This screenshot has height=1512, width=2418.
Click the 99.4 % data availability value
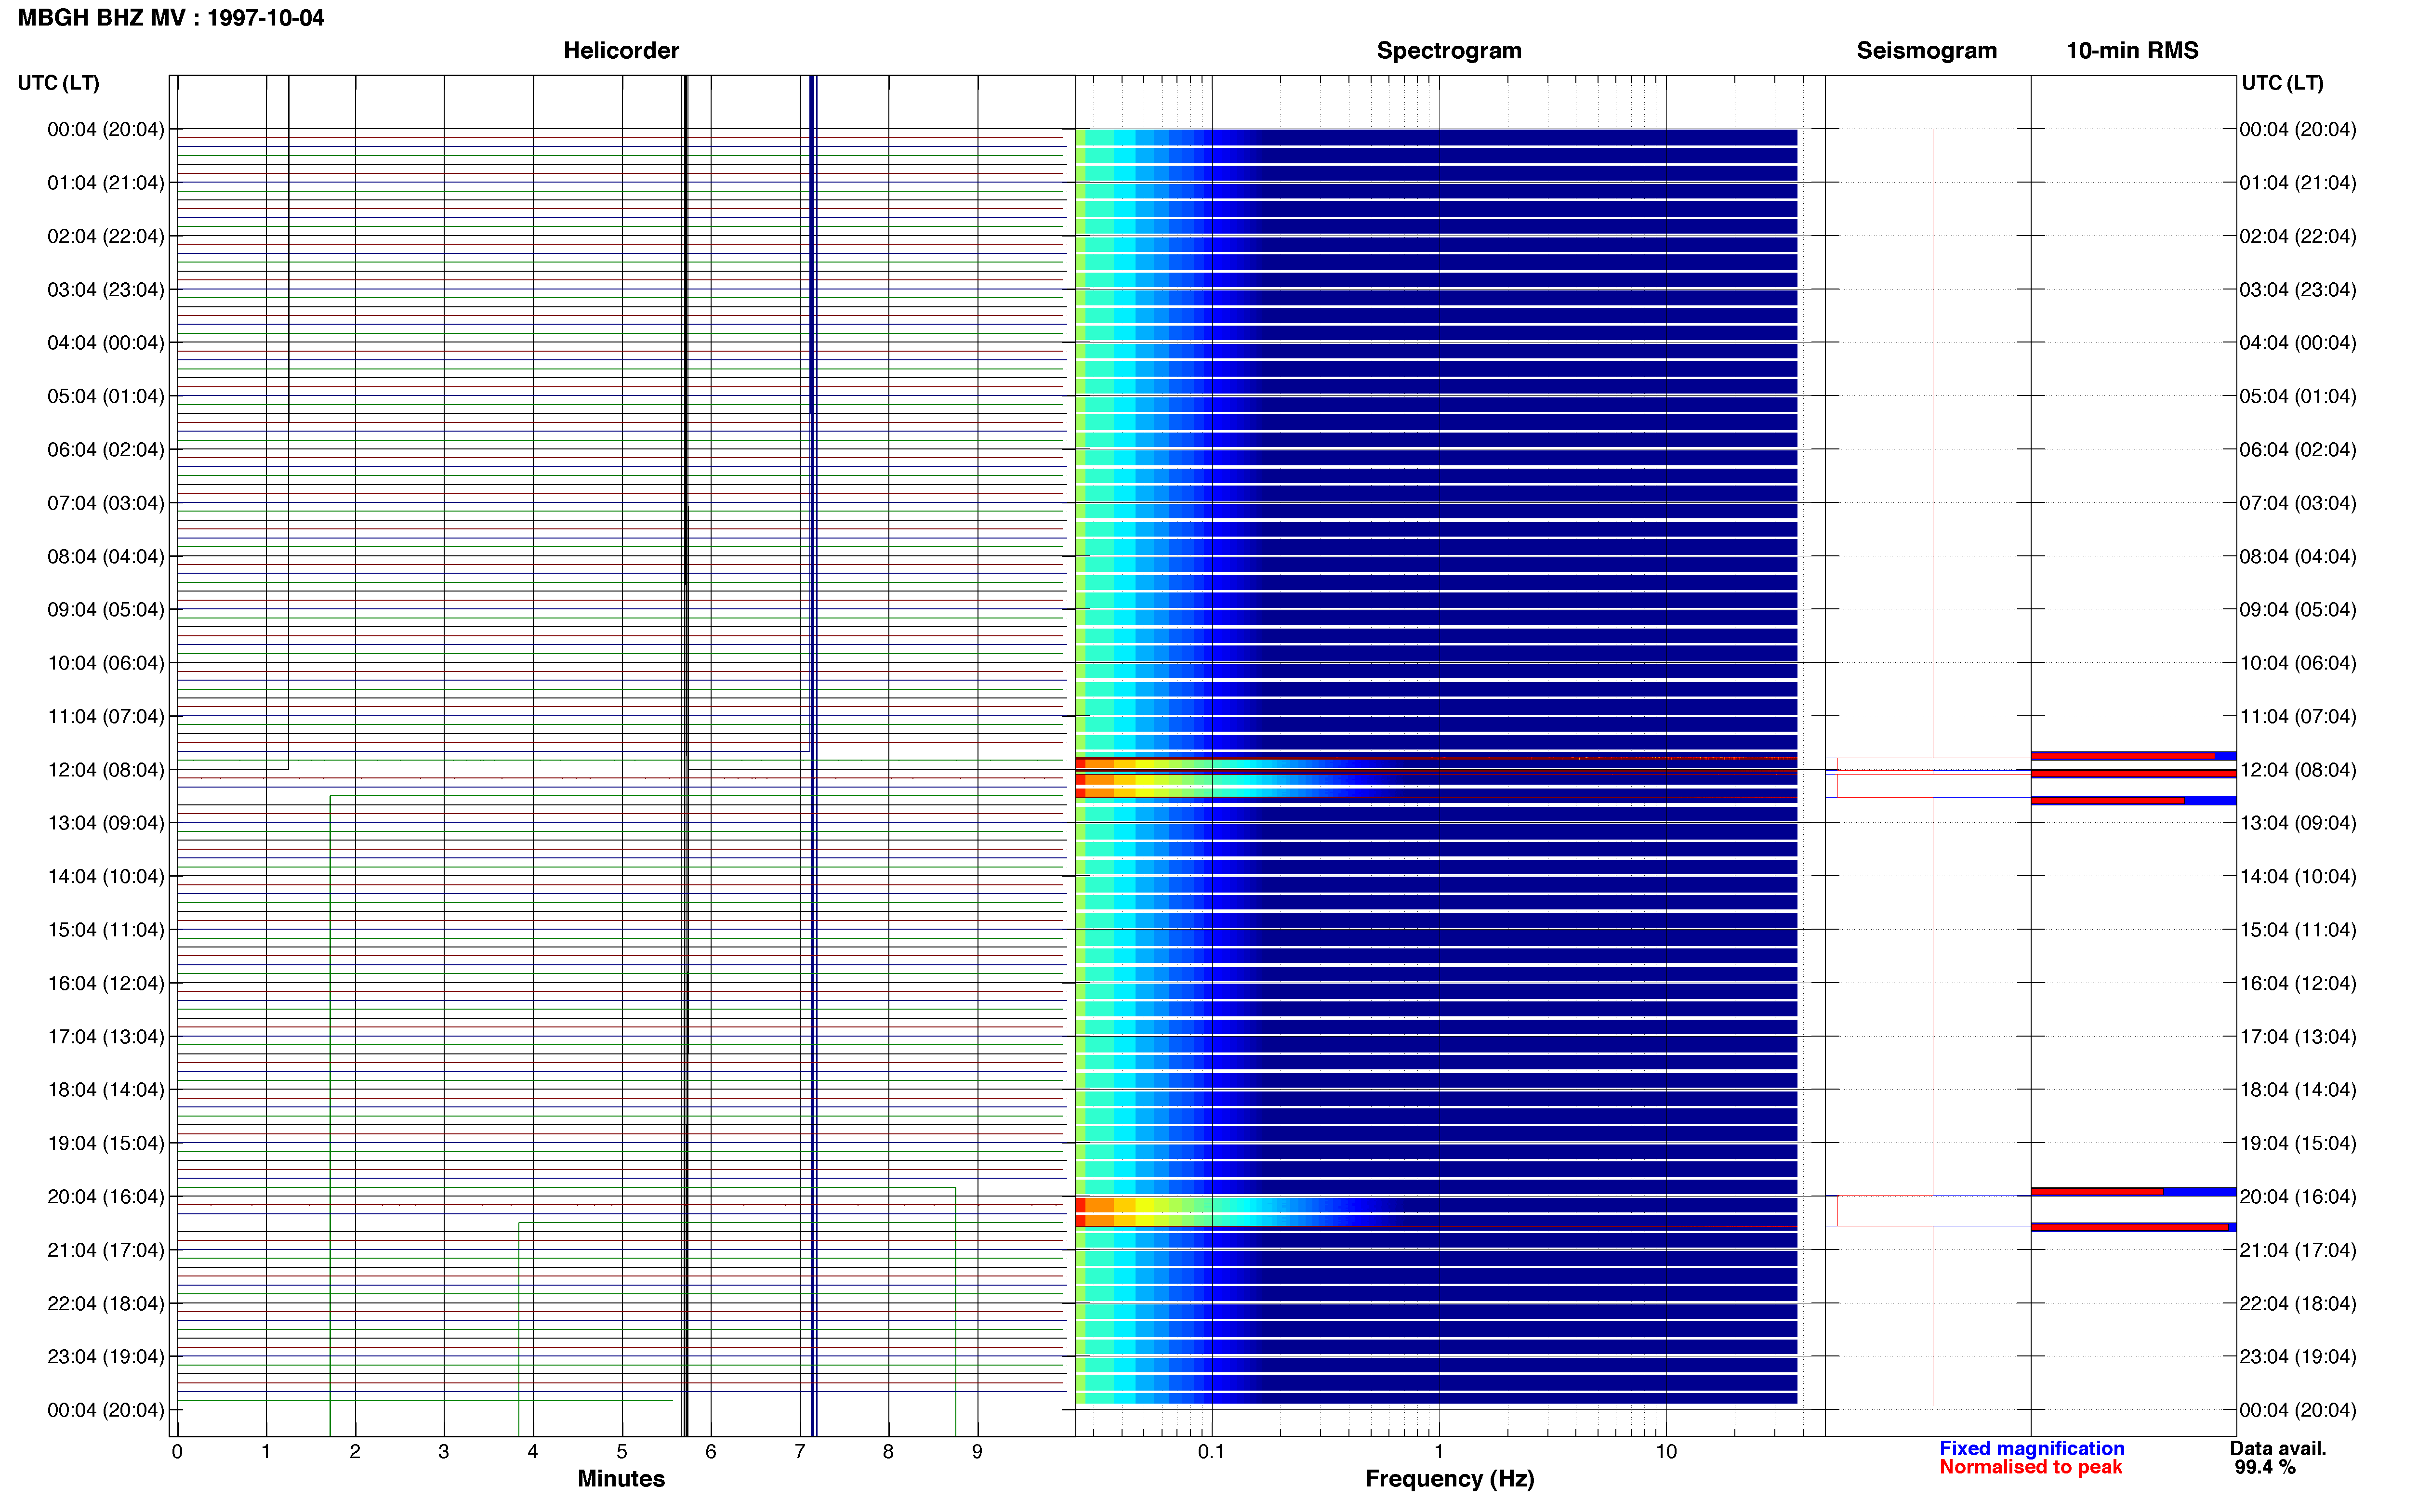2265,1467
